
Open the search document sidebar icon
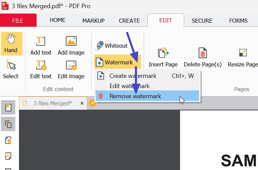point(8,140)
